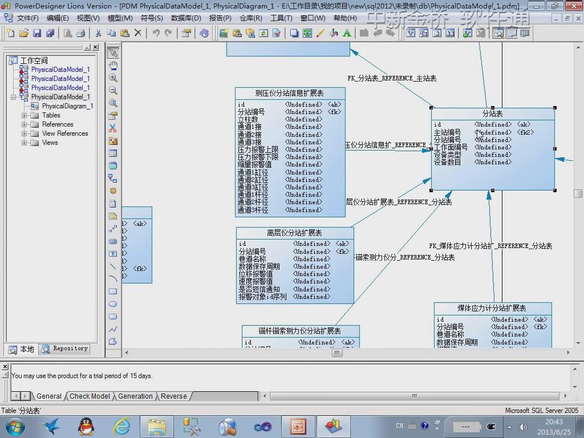The image size is (584, 438).
Task: Select the 离层仪分站扩展表 table title
Action: pyautogui.click(x=294, y=233)
